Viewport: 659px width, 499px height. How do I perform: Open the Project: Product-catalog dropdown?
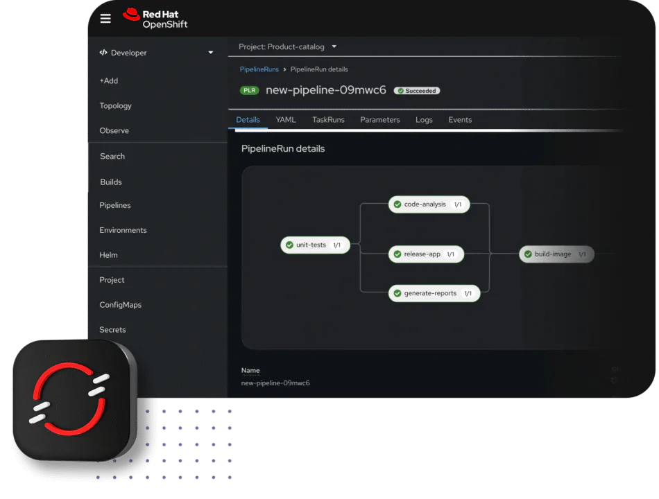click(286, 46)
